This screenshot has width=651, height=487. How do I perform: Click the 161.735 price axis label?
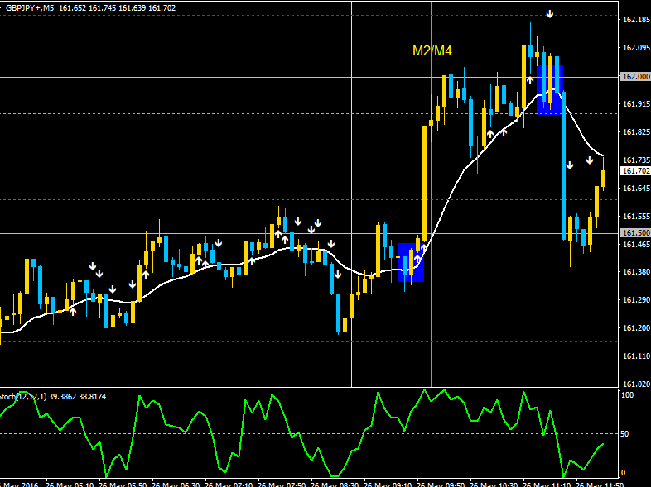636,160
